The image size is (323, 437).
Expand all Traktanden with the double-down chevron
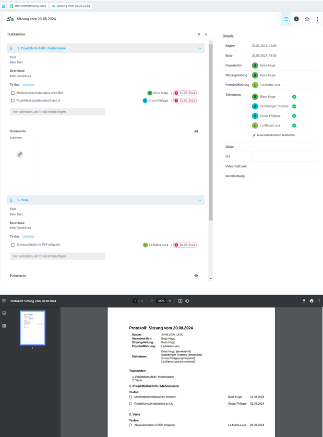(x=199, y=35)
